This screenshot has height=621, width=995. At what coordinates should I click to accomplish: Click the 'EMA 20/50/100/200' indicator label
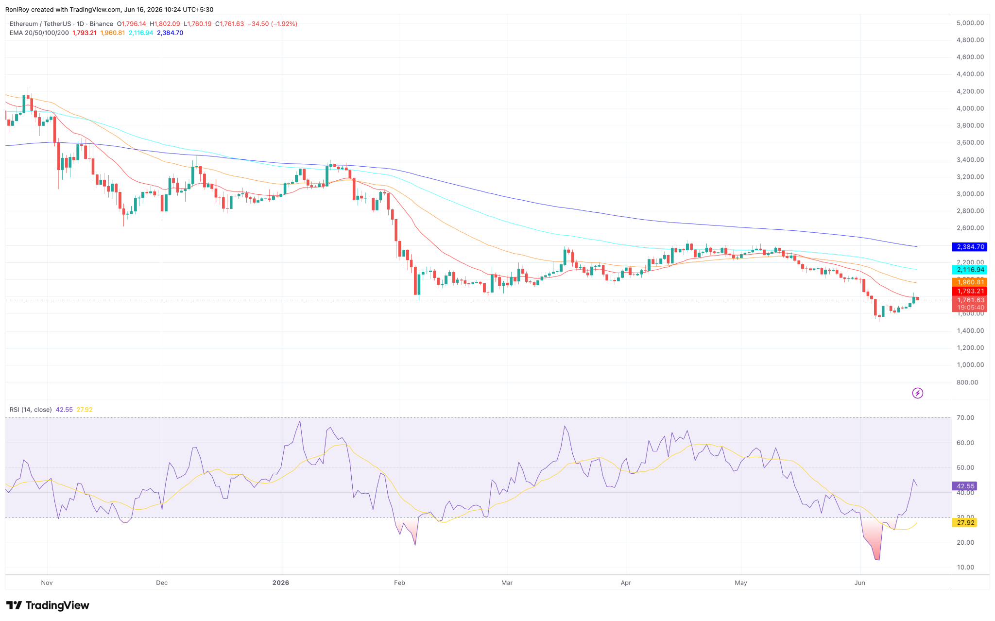[39, 33]
